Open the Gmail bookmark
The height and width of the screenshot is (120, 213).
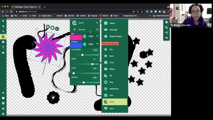23,16
